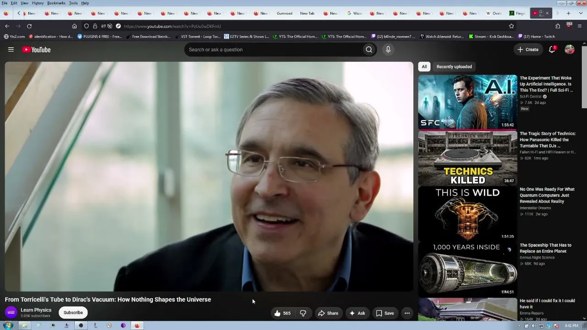Reload the page in browser toolbar
Viewport: 587px width, 330px height.
[29, 26]
